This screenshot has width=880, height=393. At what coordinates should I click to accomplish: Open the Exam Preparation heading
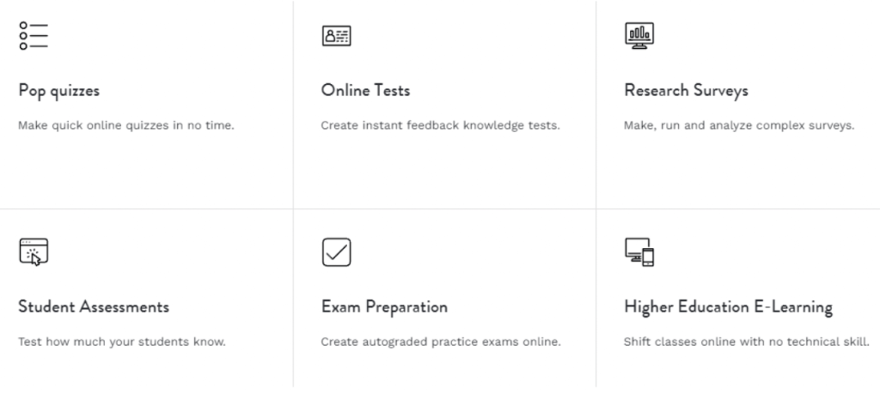pyautogui.click(x=384, y=307)
